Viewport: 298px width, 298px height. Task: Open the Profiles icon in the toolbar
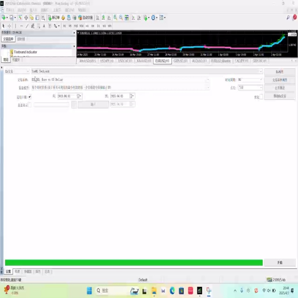pyautogui.click(x=12, y=18)
